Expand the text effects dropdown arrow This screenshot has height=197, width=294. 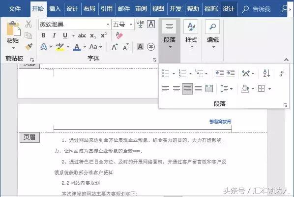[51, 47]
